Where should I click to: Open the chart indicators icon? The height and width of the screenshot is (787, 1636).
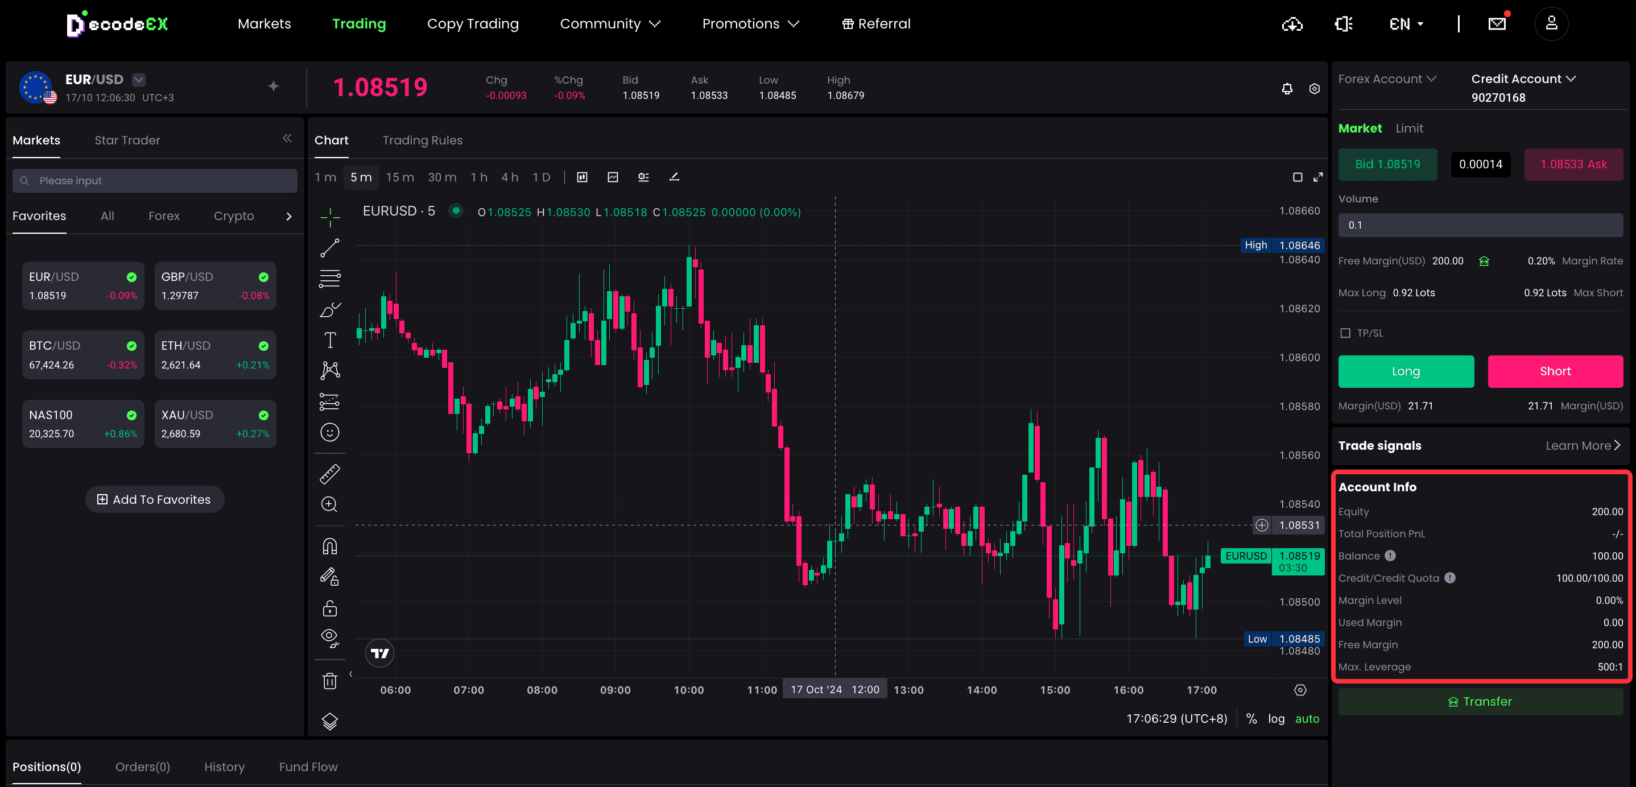tap(612, 177)
